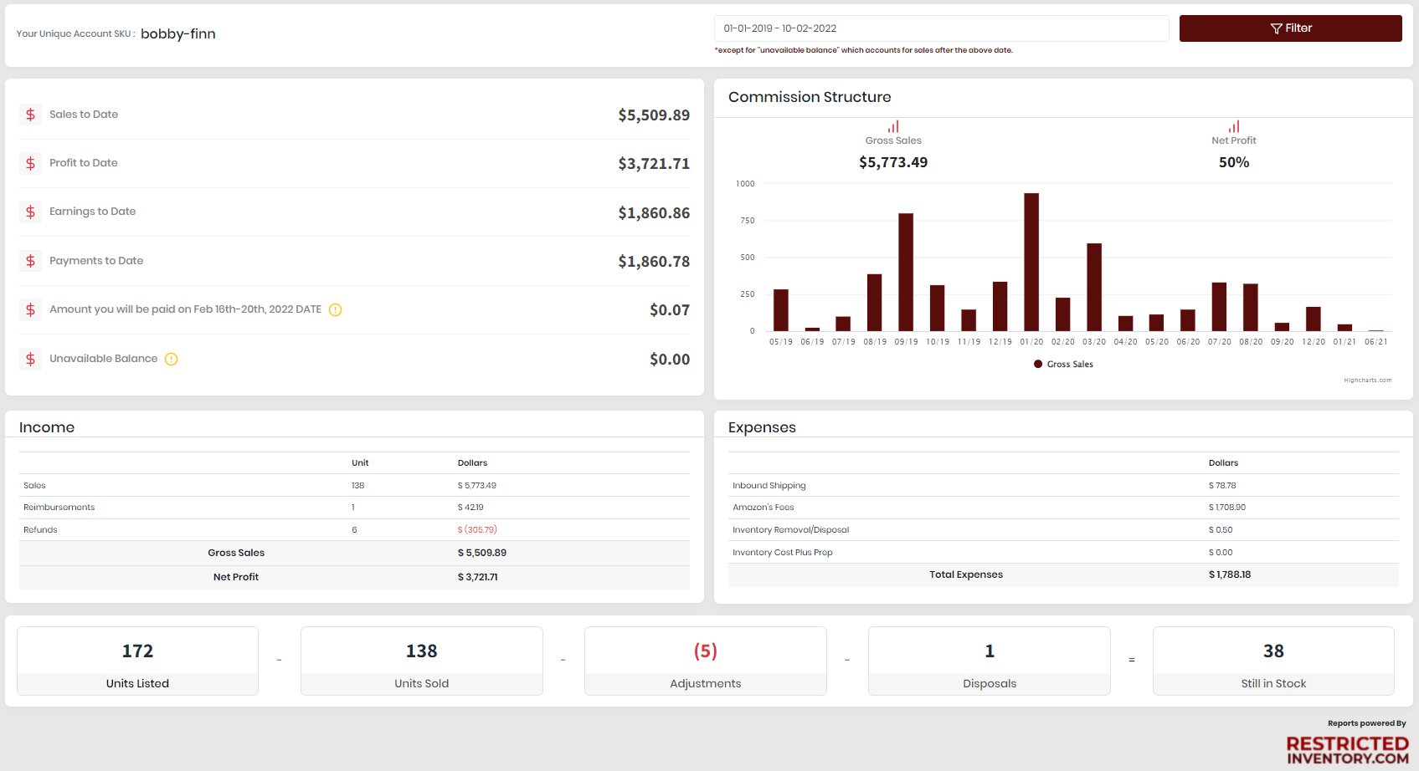Click reimbursements amount $ 42.19
This screenshot has width=1419, height=771.
pos(470,508)
